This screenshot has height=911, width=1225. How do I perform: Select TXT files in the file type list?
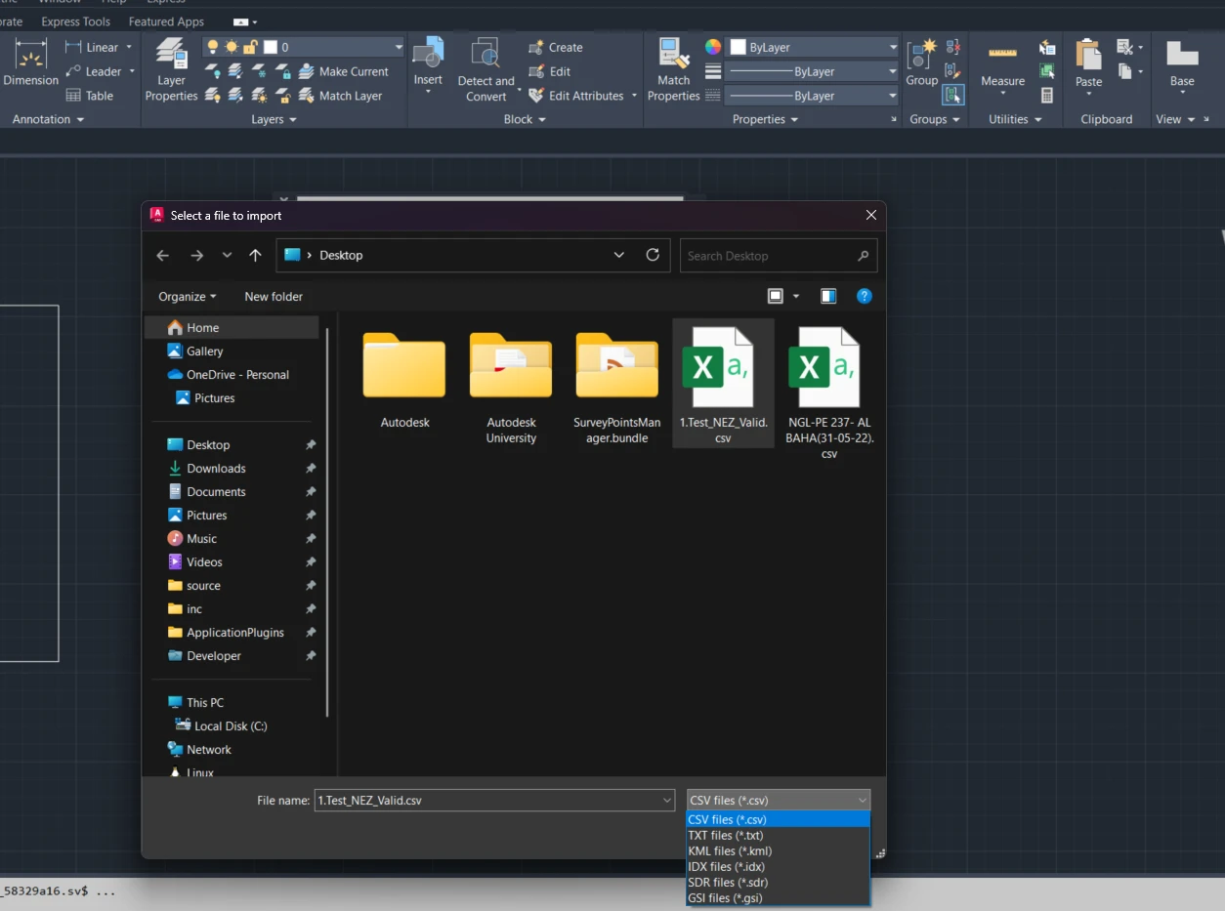tap(726, 835)
